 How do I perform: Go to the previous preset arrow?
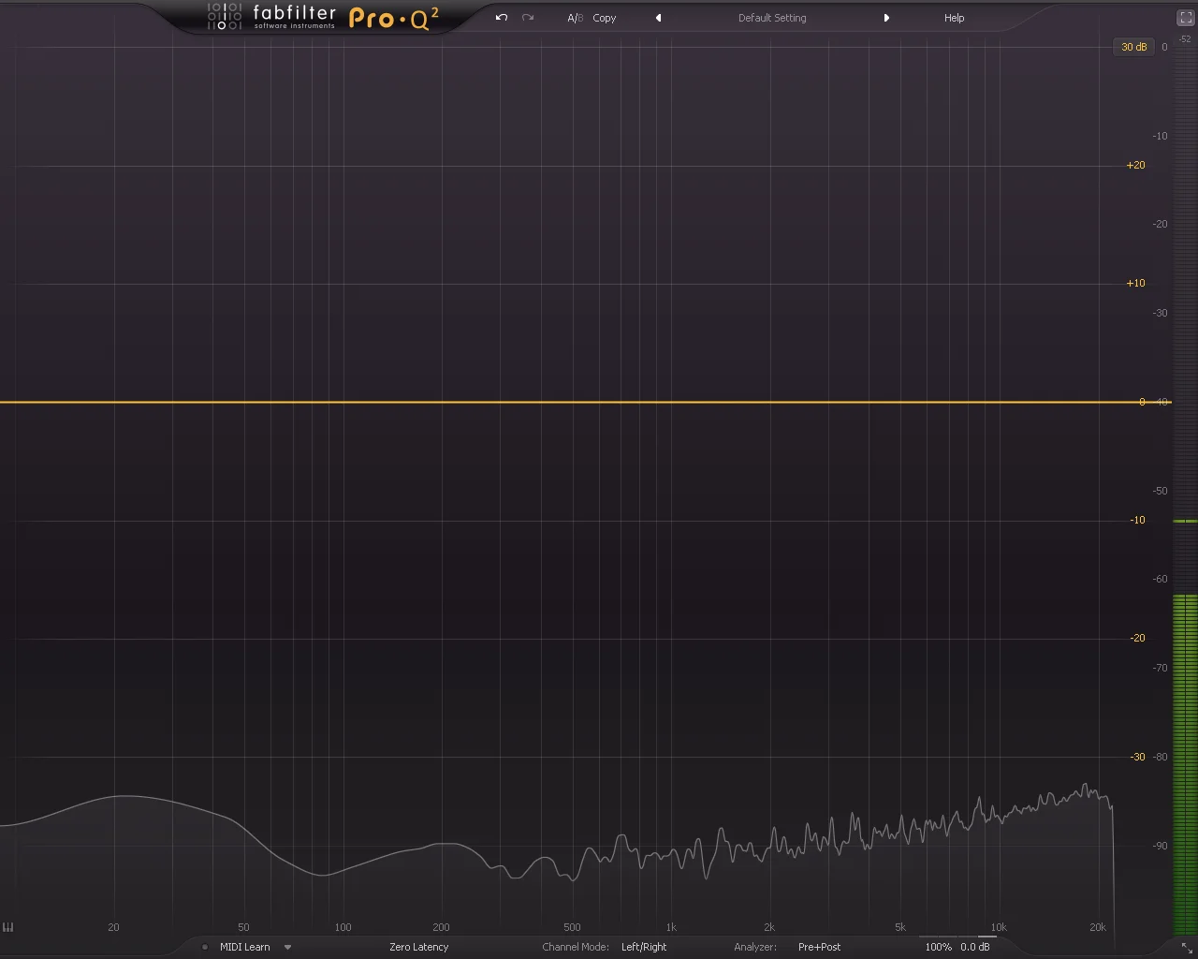tap(658, 18)
